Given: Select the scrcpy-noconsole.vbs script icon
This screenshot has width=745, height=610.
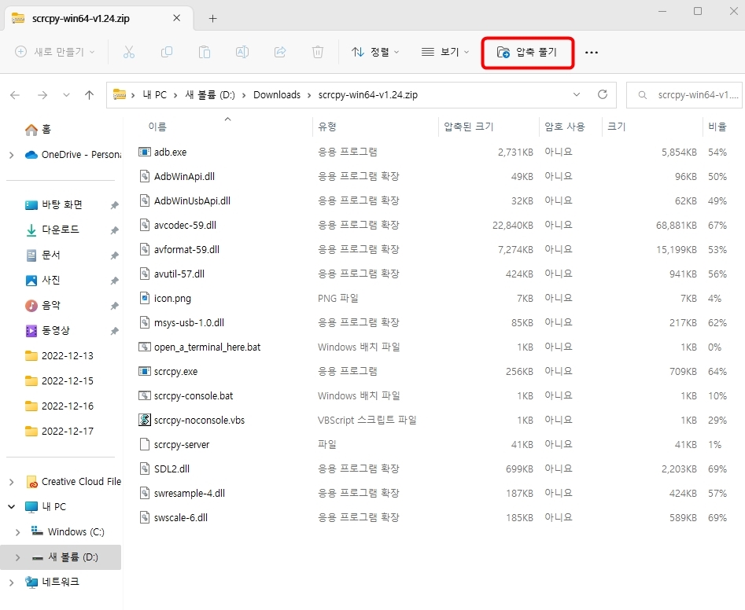Looking at the screenshot, I should pyautogui.click(x=145, y=420).
